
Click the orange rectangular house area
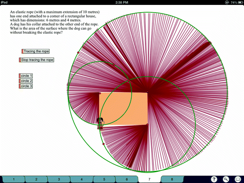pos(123,109)
